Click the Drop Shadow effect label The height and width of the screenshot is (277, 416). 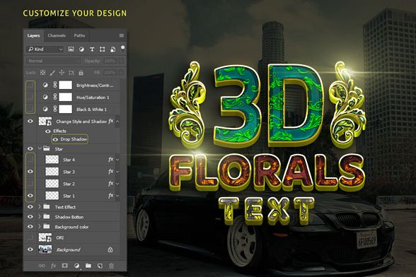[74, 139]
